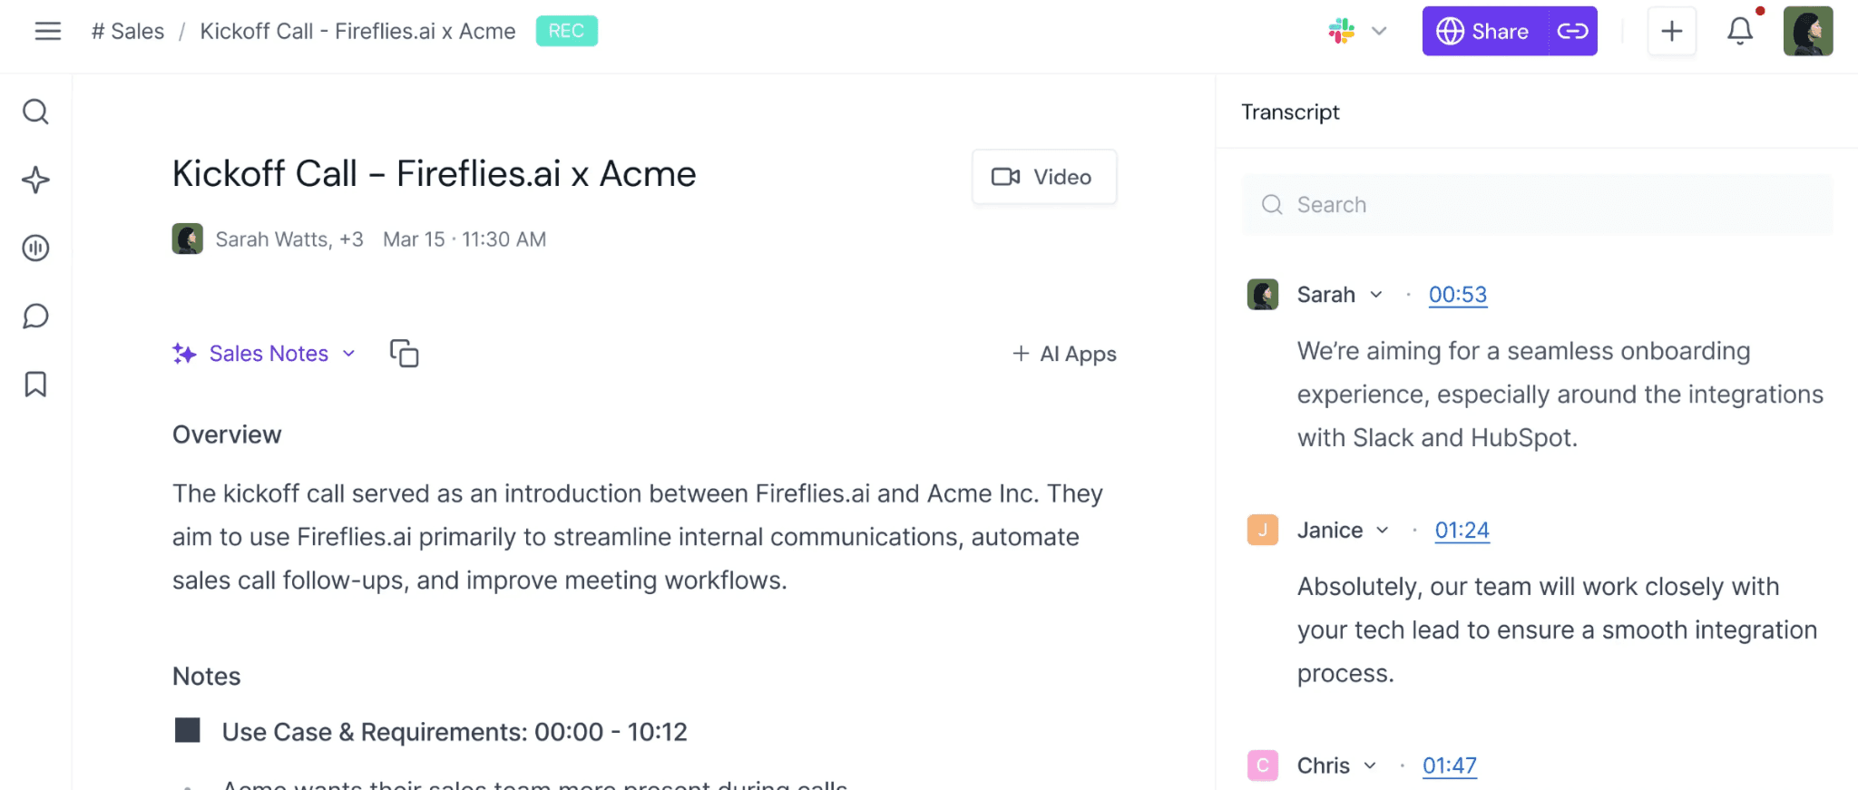Go to the # Sales breadcrumb
The width and height of the screenshot is (1858, 790).
click(x=128, y=31)
